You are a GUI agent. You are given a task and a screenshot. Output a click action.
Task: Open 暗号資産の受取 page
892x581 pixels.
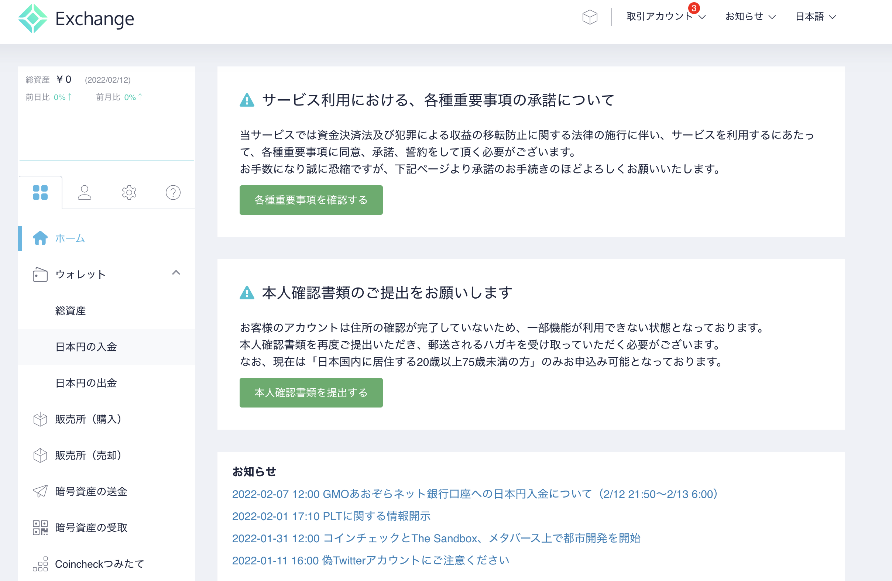[91, 528]
